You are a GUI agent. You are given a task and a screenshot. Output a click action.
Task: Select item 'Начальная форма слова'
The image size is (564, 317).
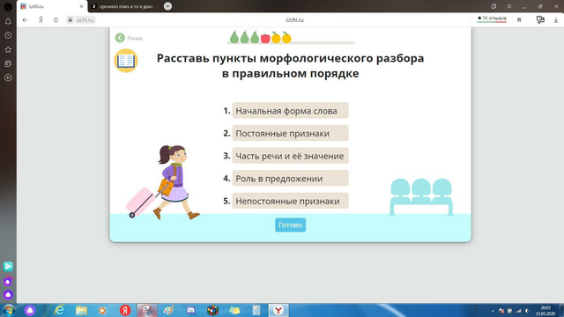(x=290, y=111)
